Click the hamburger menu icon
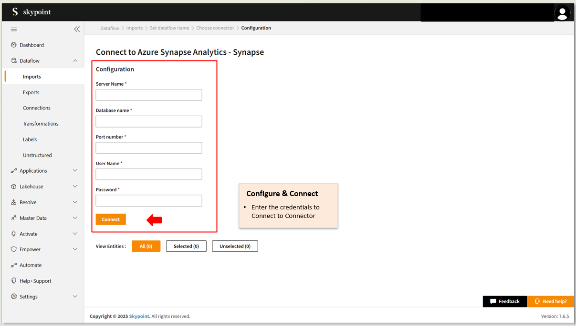 pos(14,30)
